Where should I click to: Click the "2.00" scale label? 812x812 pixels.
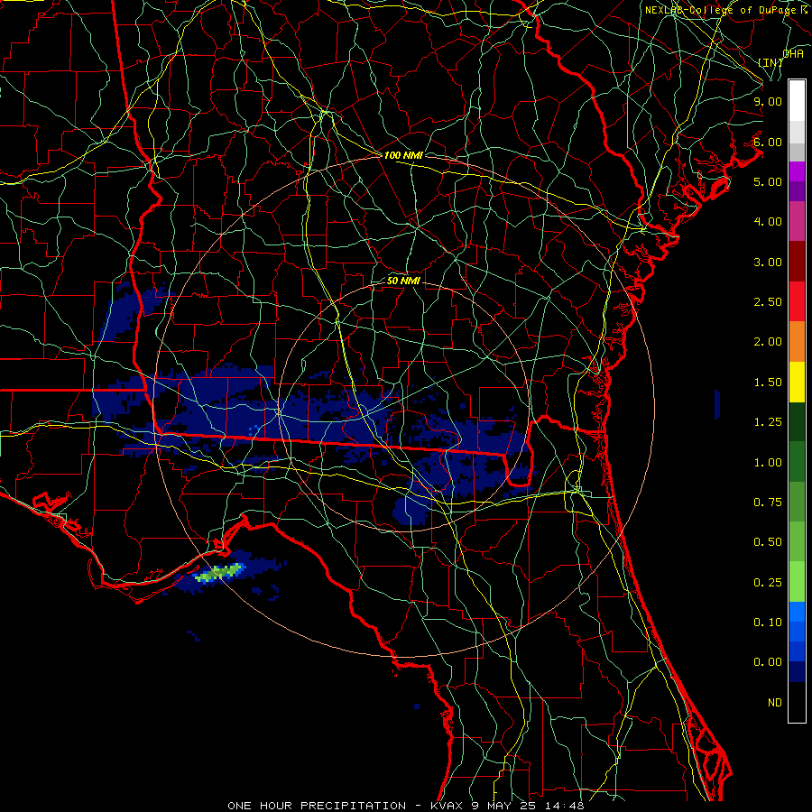pos(768,342)
